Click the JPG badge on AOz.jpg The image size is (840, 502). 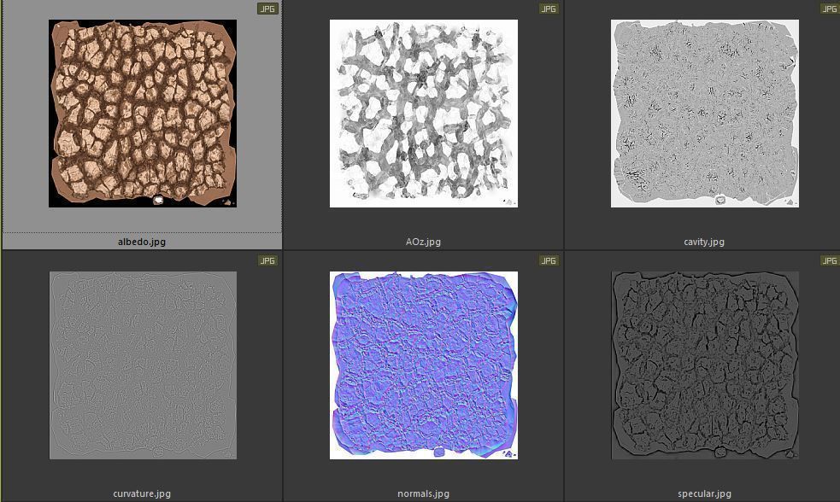549,9
